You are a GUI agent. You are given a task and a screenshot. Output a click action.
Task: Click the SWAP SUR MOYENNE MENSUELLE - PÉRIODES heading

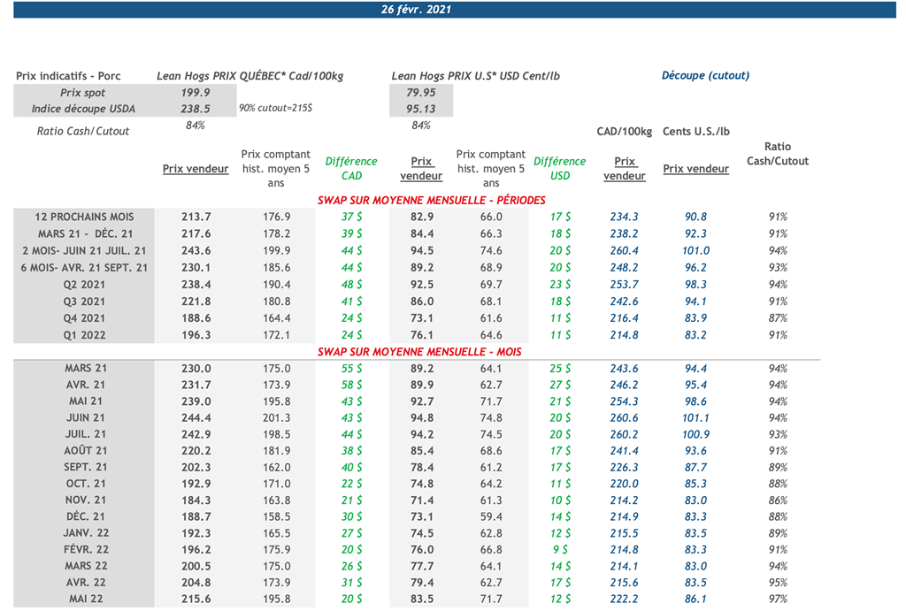coord(432,201)
